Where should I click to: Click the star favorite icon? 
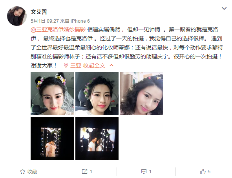[x=22, y=171]
